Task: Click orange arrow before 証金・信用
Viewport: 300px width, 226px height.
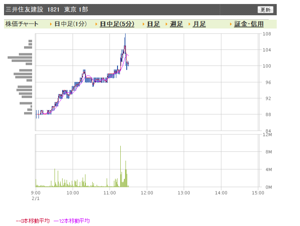Action: pos(231,24)
